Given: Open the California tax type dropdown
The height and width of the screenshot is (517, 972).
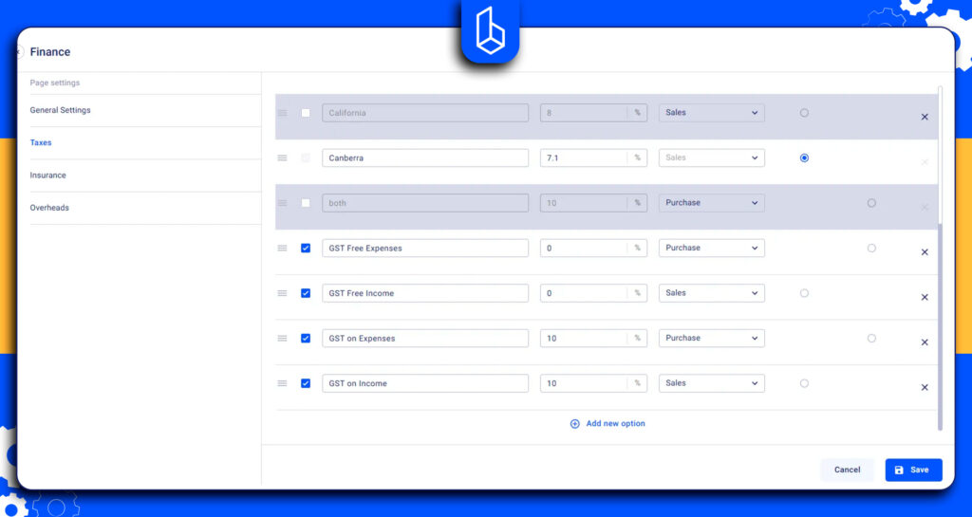Looking at the screenshot, I should pyautogui.click(x=712, y=113).
